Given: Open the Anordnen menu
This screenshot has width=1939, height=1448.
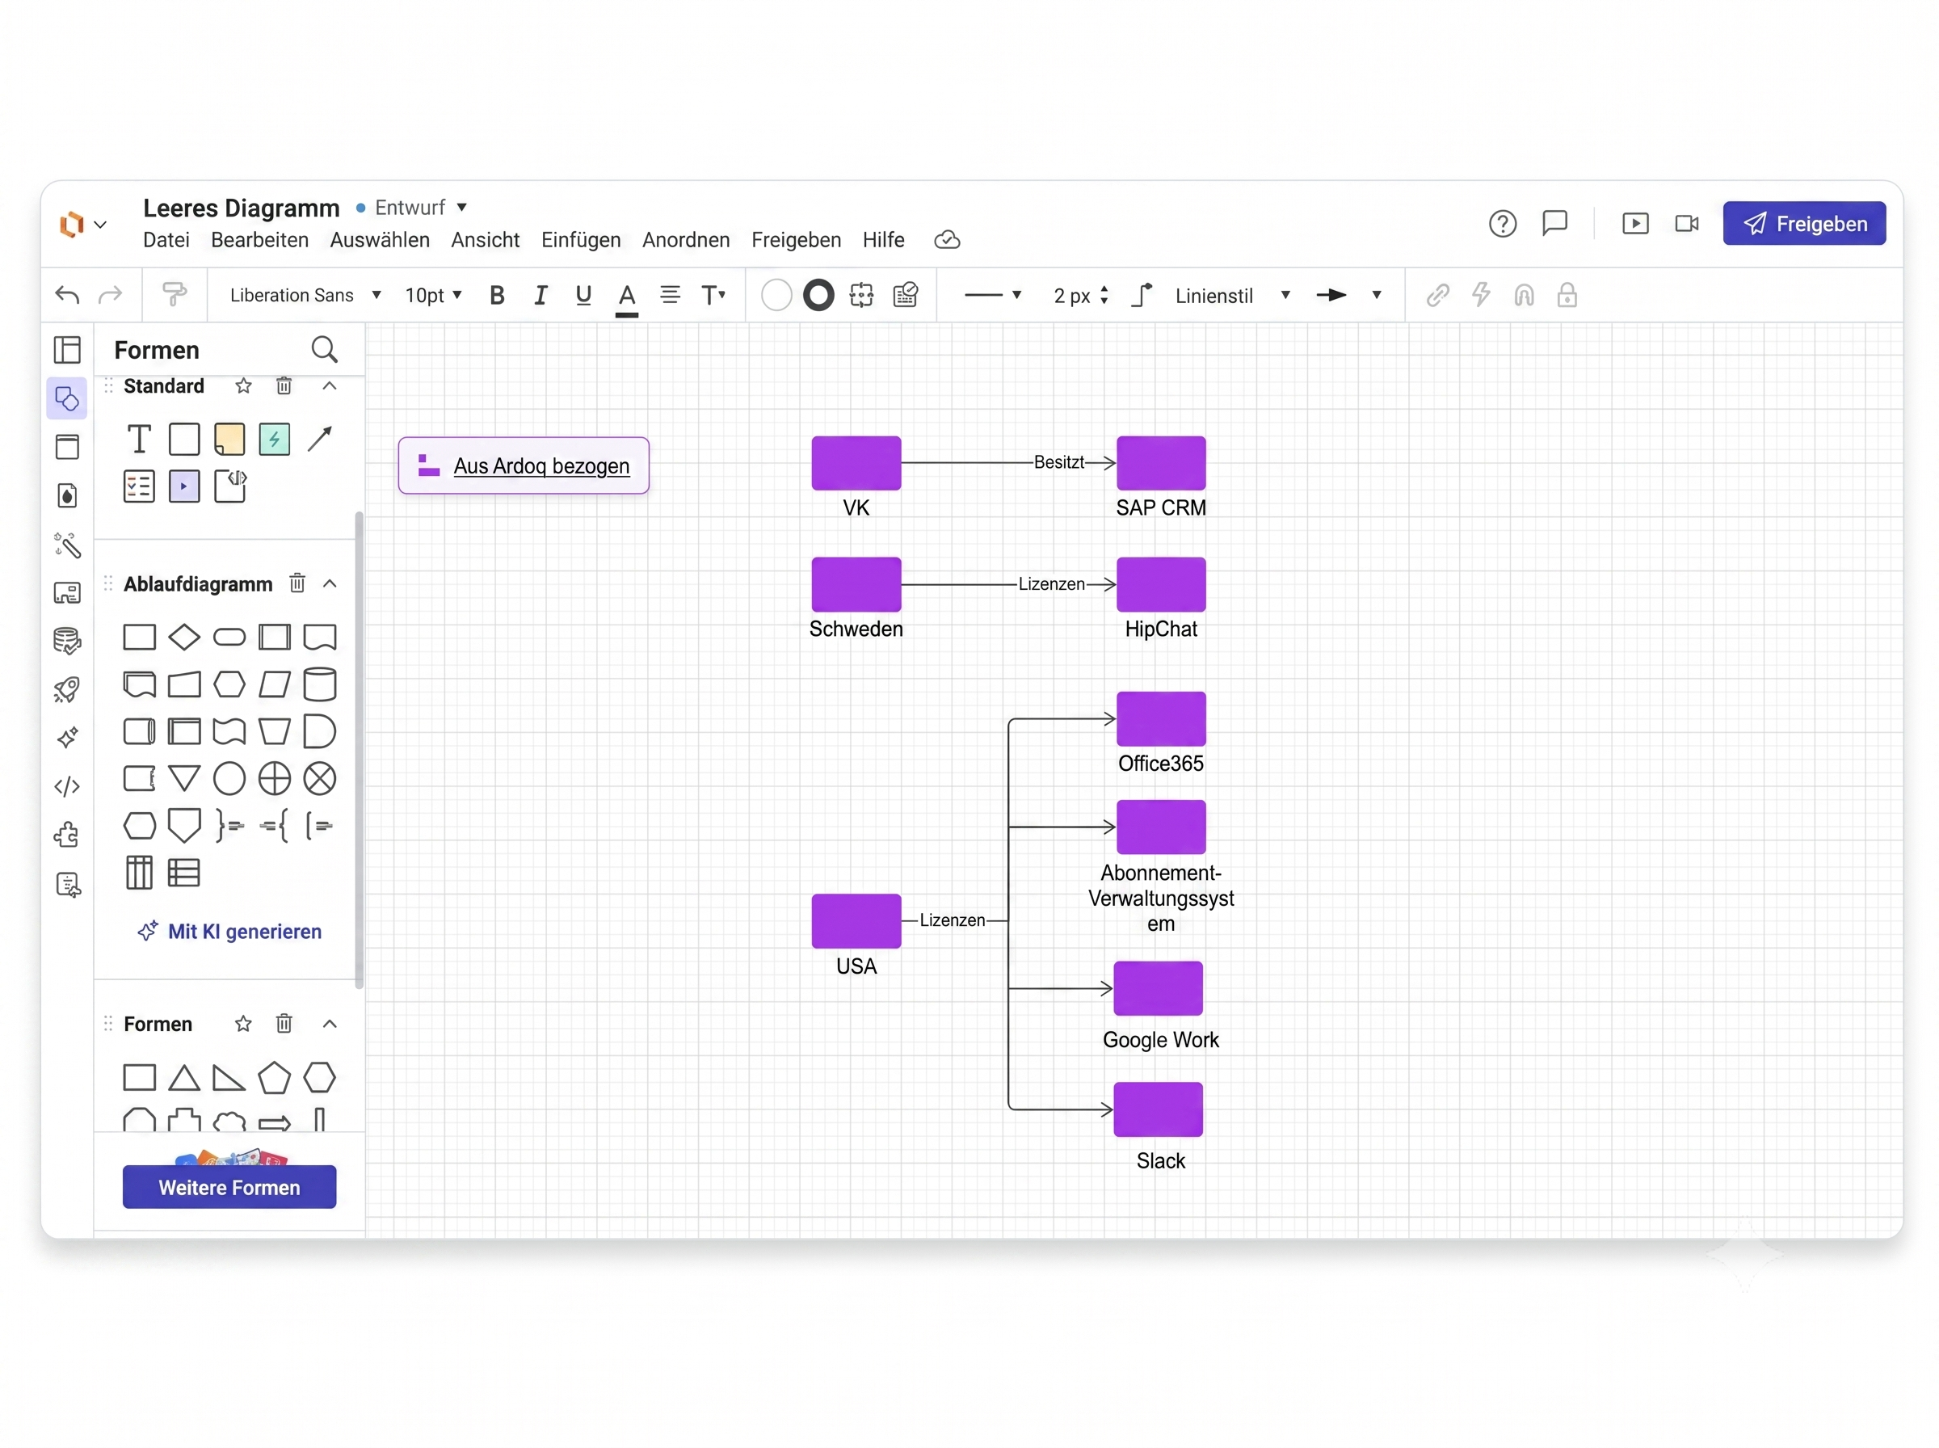Looking at the screenshot, I should click(686, 240).
